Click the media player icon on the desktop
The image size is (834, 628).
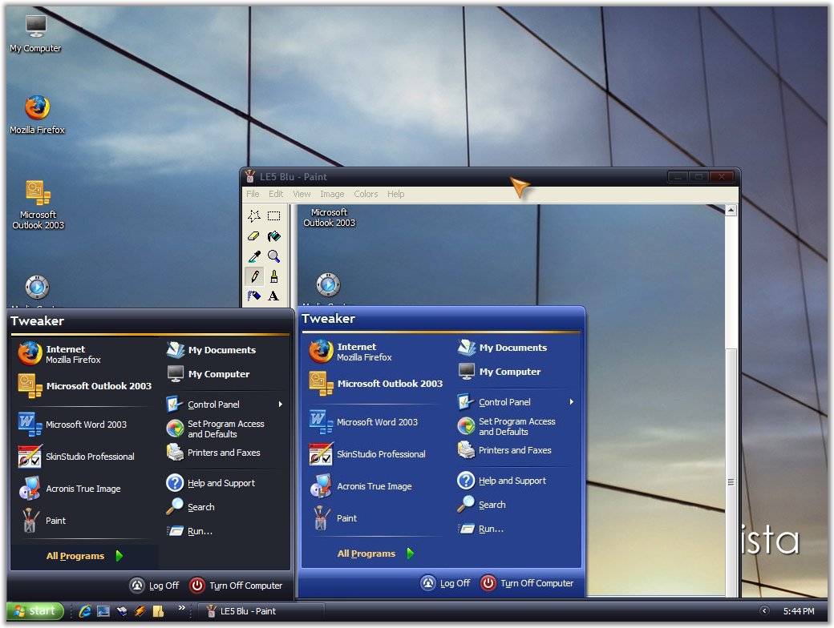pyautogui.click(x=37, y=288)
